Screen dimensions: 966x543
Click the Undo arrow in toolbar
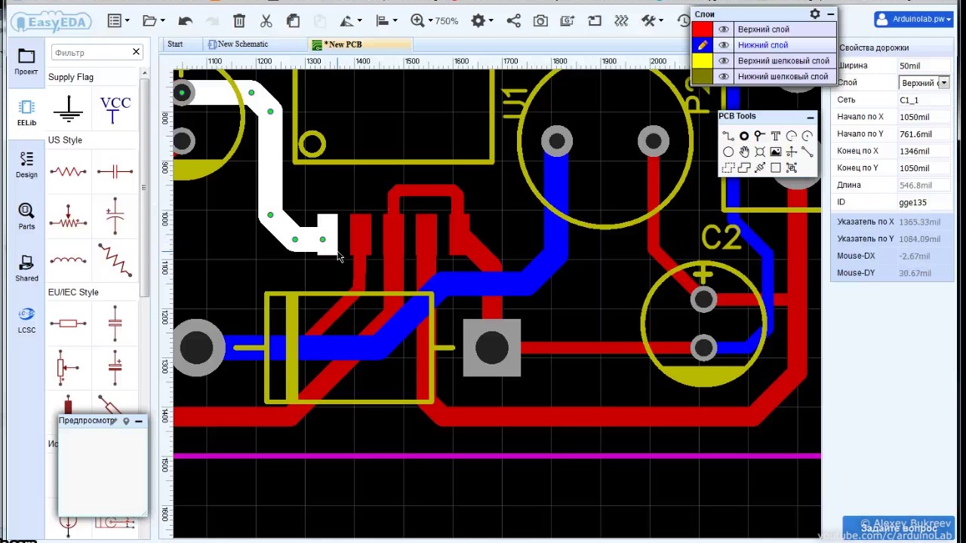(185, 21)
